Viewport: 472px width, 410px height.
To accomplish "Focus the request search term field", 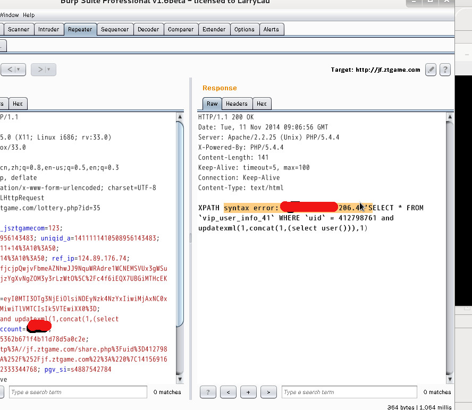I will (x=78, y=392).
